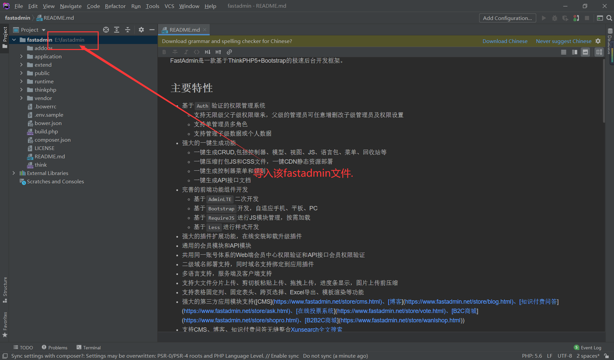This screenshot has width=614, height=360.
Task: Open Project panel settings gear
Action: click(141, 30)
